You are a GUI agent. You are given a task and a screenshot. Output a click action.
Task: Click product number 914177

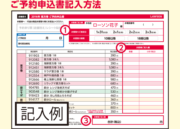pyautogui.click(x=34, y=100)
